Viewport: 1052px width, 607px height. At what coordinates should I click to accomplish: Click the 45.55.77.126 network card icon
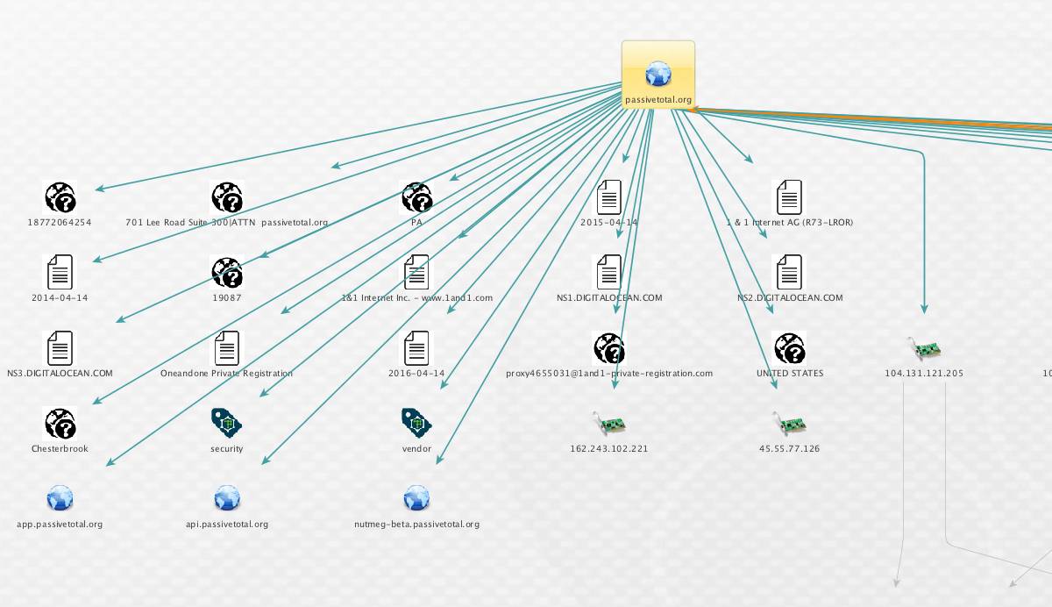789,424
